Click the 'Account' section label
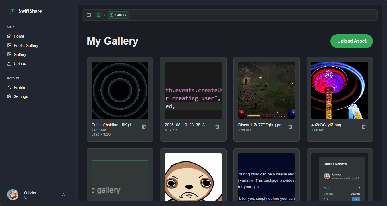Screen dimensions: 387x206 coord(13,78)
